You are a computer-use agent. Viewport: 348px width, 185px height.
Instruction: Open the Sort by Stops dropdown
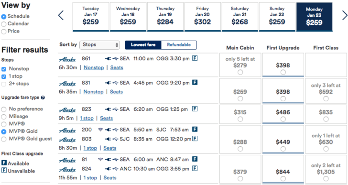tap(99, 45)
